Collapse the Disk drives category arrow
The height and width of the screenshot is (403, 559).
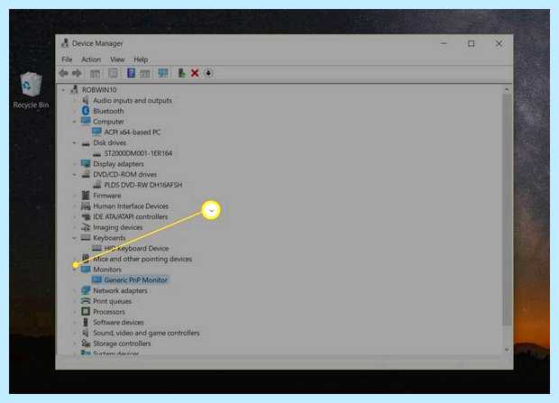[x=75, y=142]
